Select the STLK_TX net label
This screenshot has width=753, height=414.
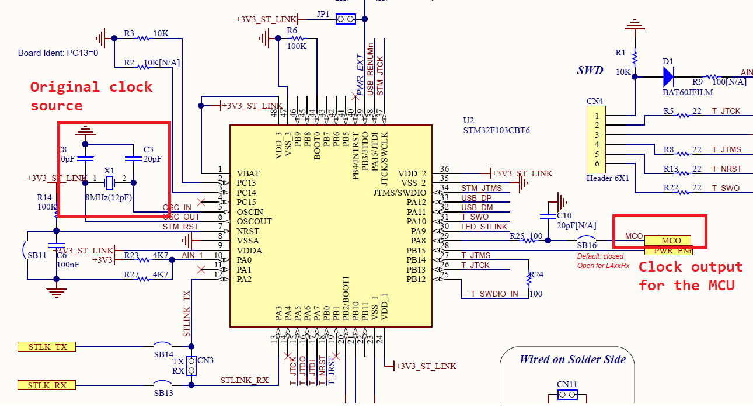[46, 346]
